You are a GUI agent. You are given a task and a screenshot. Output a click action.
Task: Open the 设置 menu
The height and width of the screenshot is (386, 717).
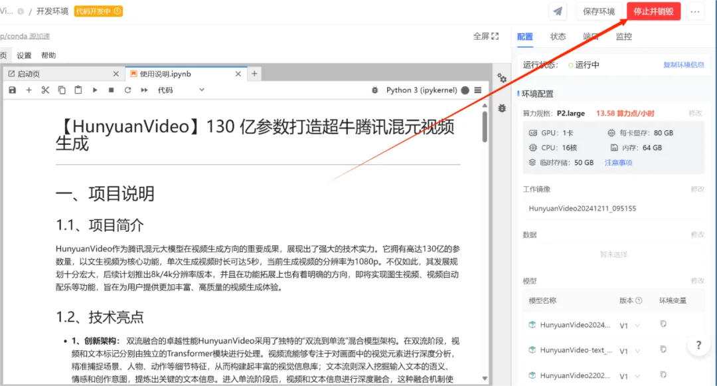pos(25,55)
